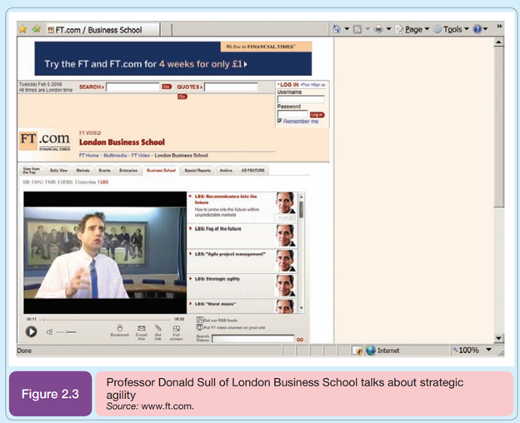Expand the Help dropdown arrow
The width and height of the screenshot is (520, 423).
pyautogui.click(x=486, y=29)
